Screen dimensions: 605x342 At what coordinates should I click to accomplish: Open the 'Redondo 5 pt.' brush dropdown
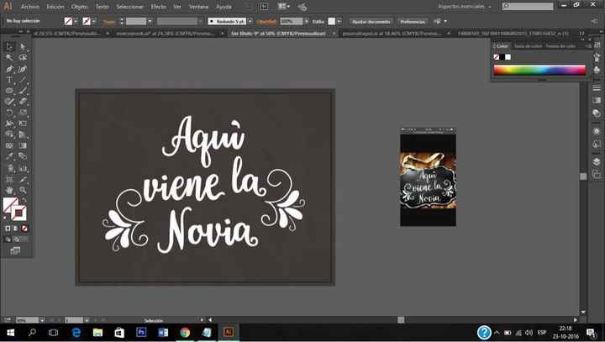click(x=250, y=21)
